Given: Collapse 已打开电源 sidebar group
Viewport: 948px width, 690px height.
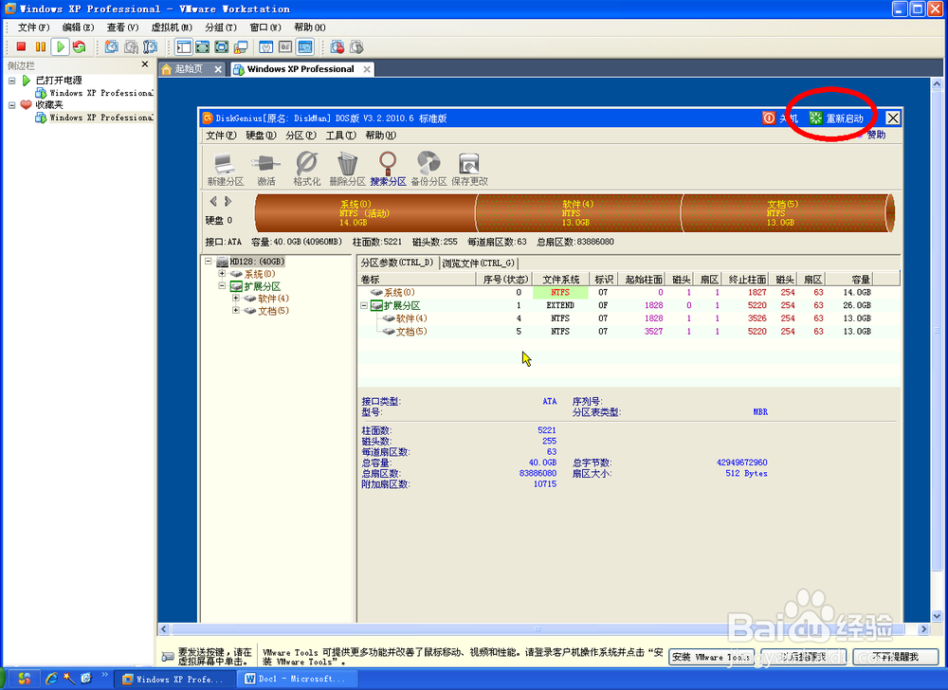Looking at the screenshot, I should coord(11,81).
